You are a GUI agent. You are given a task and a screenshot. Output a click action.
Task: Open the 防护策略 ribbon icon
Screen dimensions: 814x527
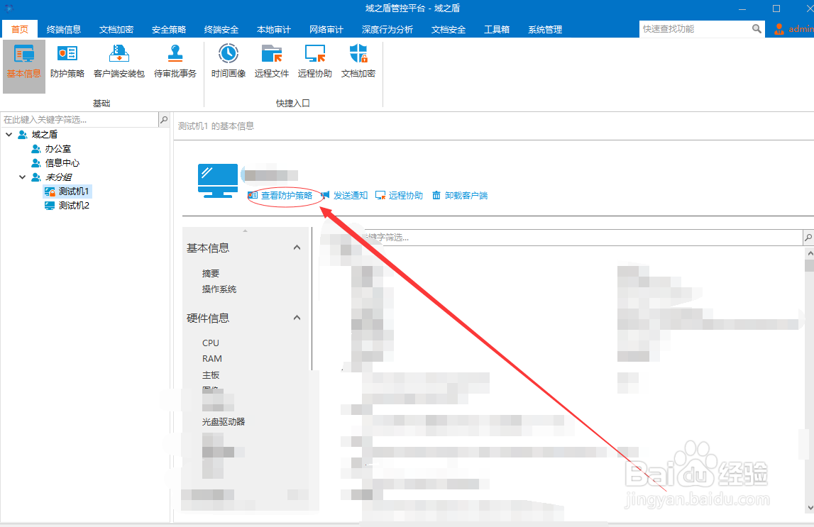point(67,62)
